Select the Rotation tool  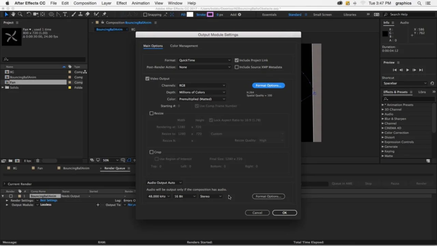point(29,14)
